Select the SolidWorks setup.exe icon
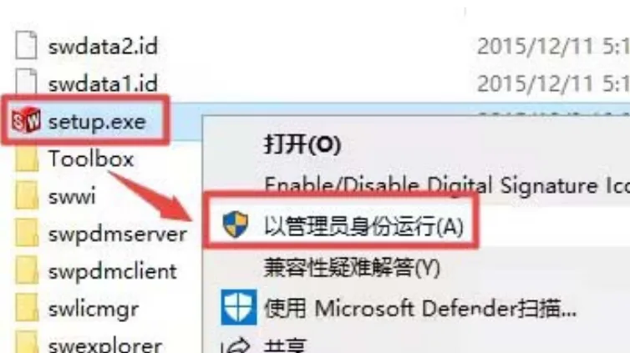 (x=26, y=120)
